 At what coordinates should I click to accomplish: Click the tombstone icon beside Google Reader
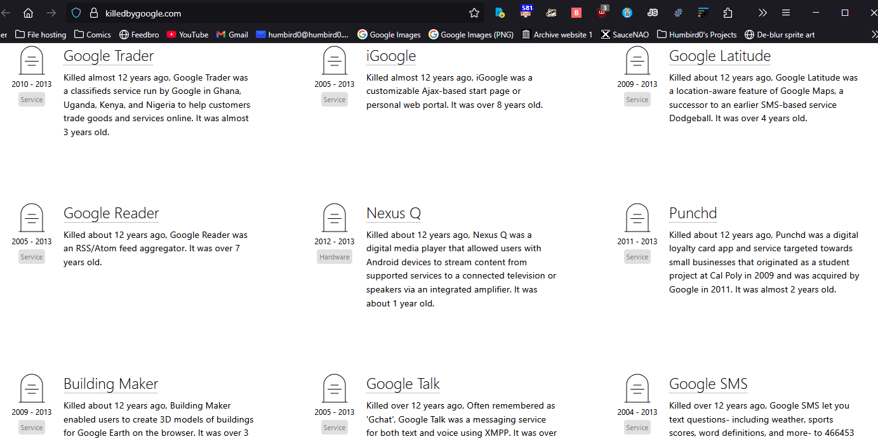[x=32, y=218]
